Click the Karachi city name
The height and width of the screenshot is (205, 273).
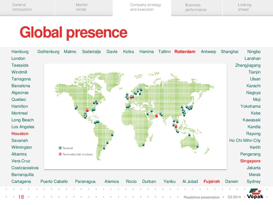pyautogui.click(x=254, y=86)
